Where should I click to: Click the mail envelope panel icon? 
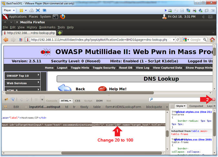click(210, 17)
